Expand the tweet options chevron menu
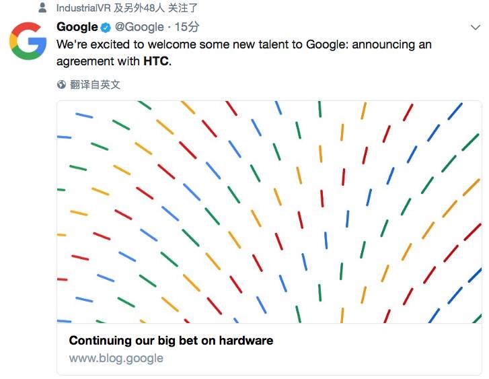This screenshot has height=379, width=489. 475,27
